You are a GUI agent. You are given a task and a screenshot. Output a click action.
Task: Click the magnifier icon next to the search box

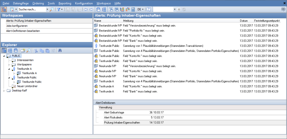pyautogui.click(x=52, y=10)
